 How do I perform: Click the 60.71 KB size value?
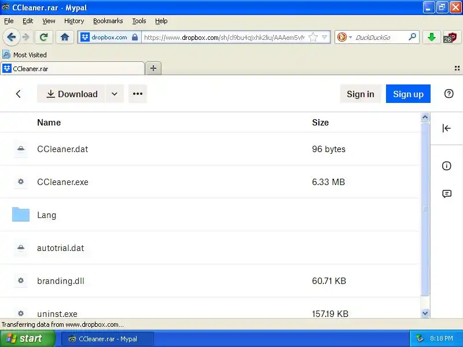(x=329, y=281)
